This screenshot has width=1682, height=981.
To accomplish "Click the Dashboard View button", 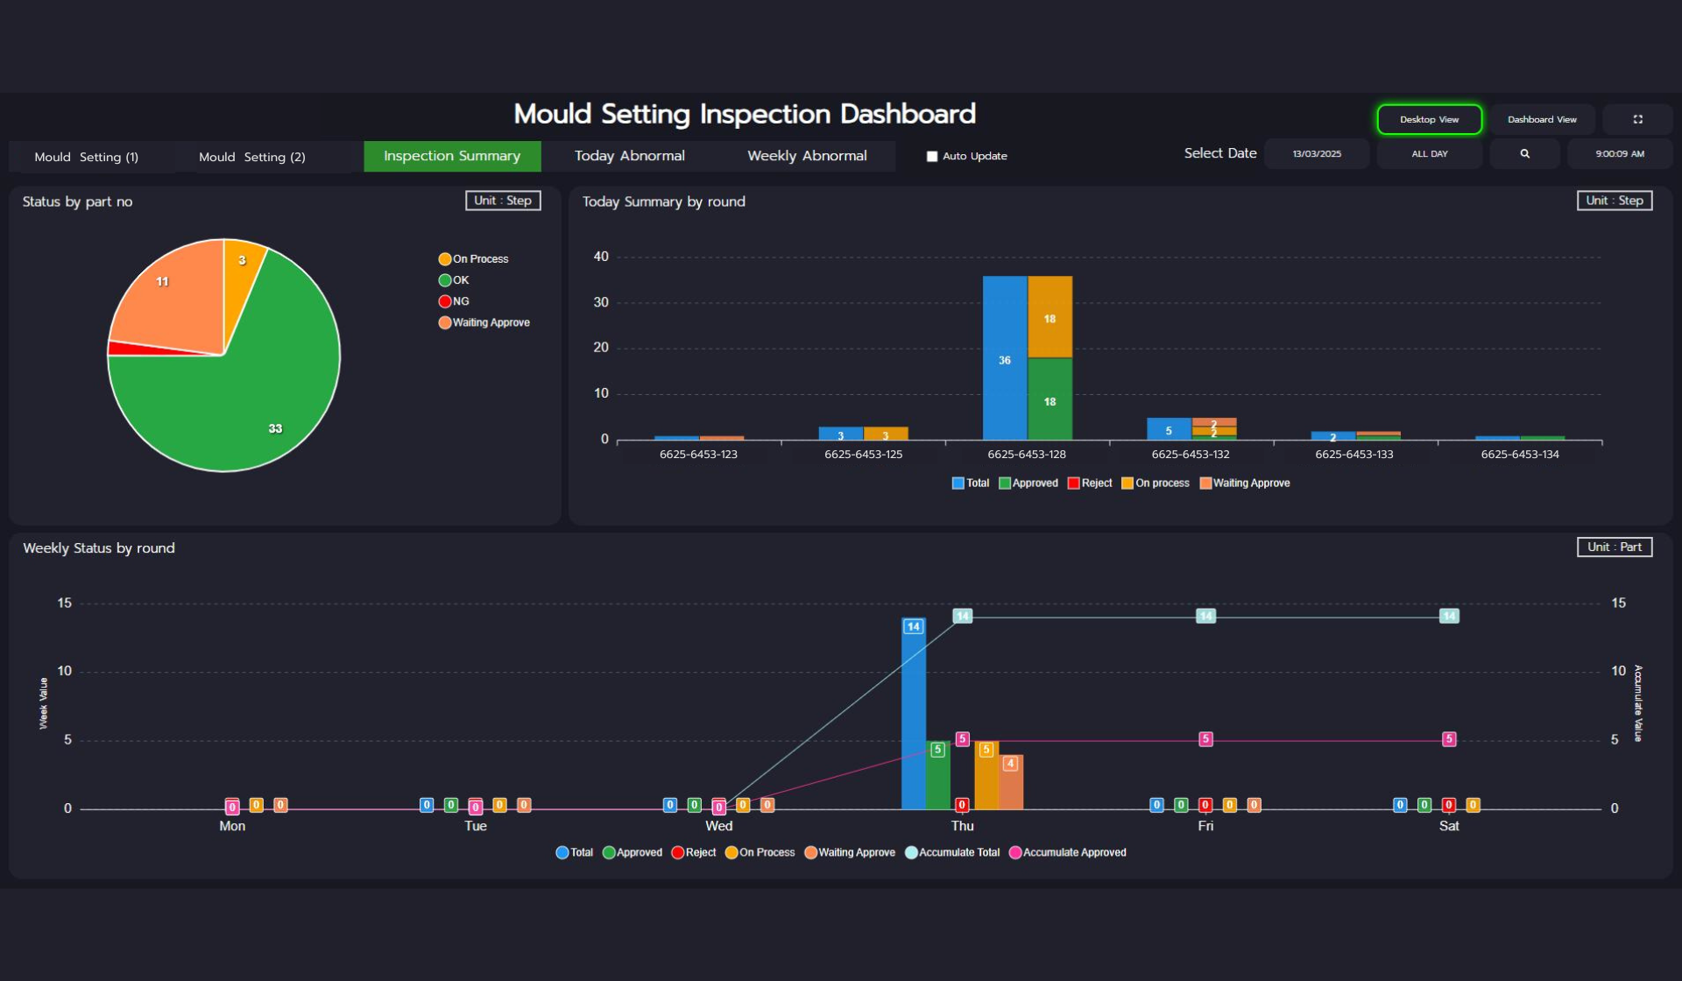I will [x=1541, y=119].
